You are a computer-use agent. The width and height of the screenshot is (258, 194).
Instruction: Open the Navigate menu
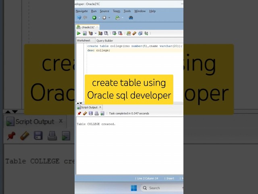point(81,11)
